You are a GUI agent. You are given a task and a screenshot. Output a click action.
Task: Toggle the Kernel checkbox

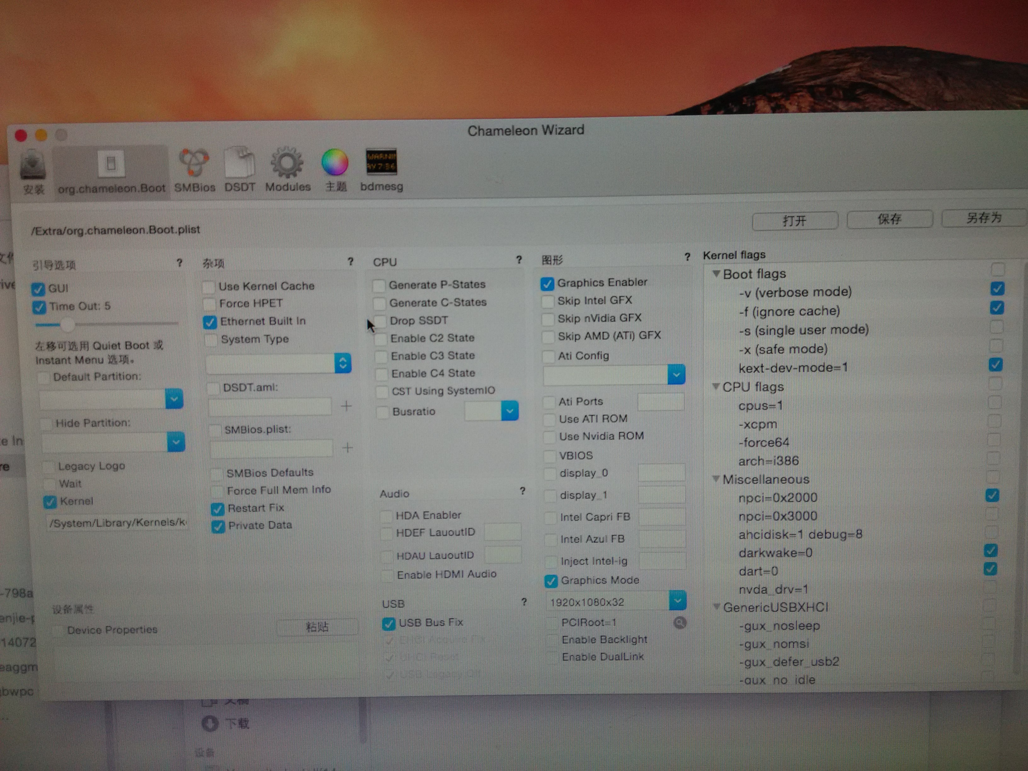[49, 502]
